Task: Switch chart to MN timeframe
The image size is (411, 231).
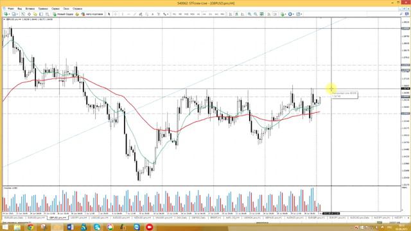Action: pos(223,14)
